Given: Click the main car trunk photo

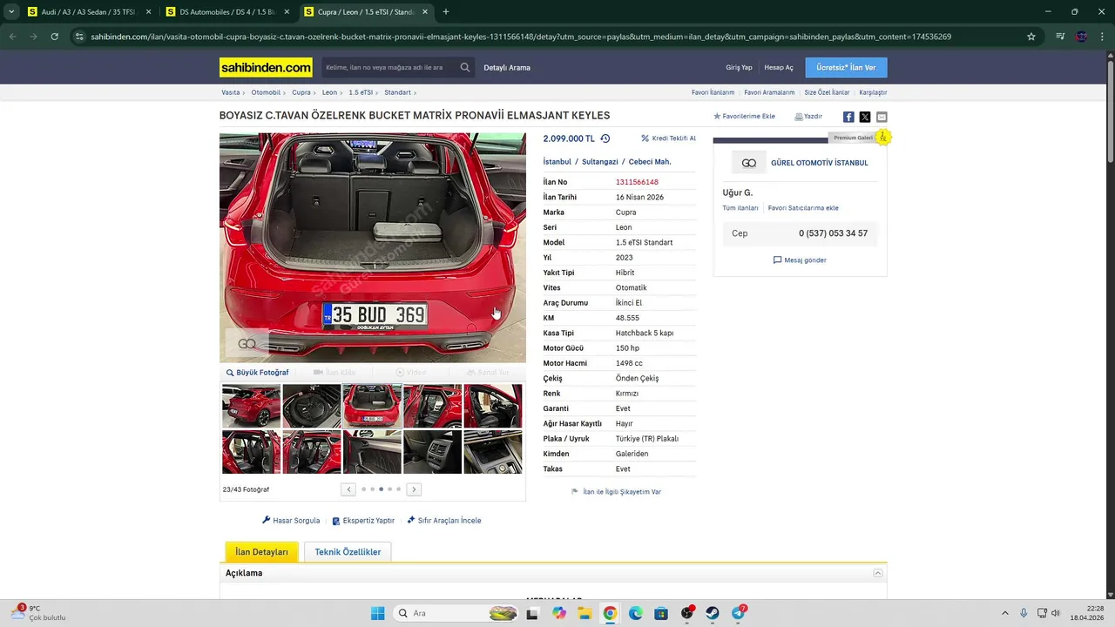Looking at the screenshot, I should click(373, 248).
